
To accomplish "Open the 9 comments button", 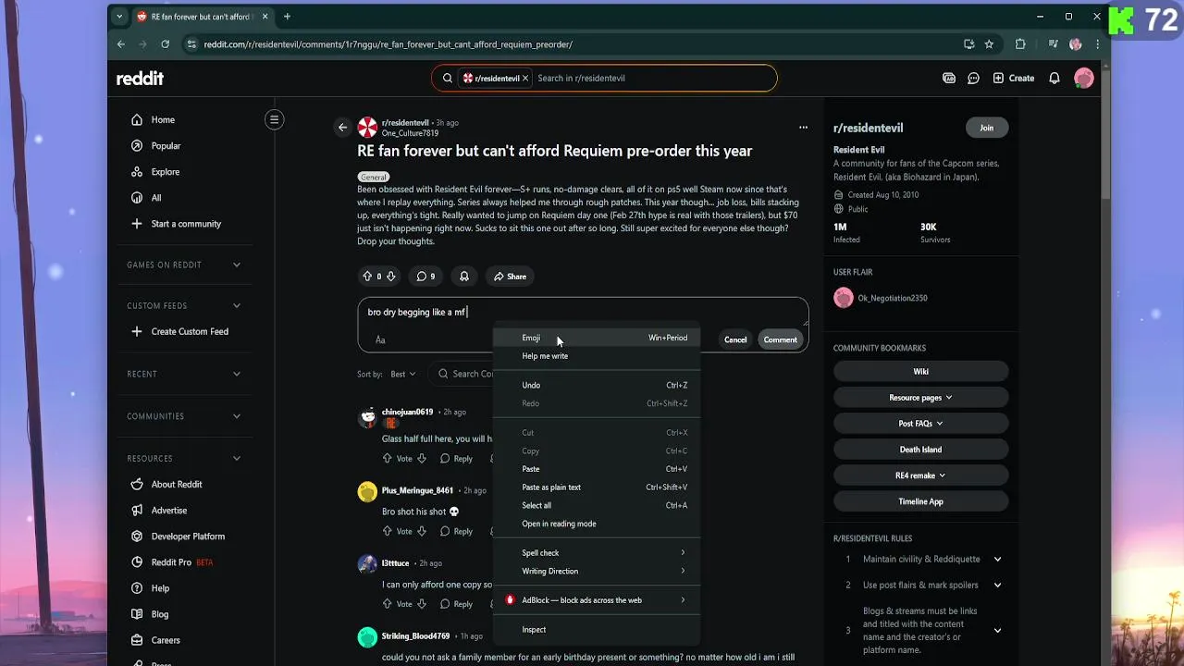I will [x=425, y=277].
